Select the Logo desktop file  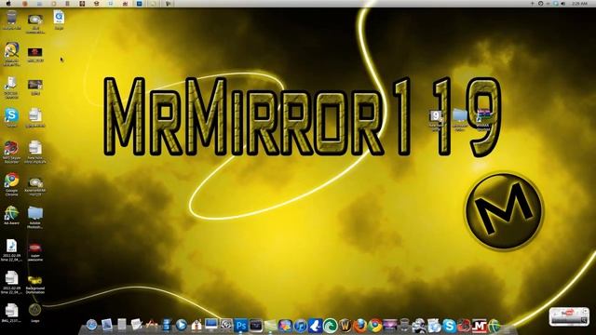pos(35,313)
